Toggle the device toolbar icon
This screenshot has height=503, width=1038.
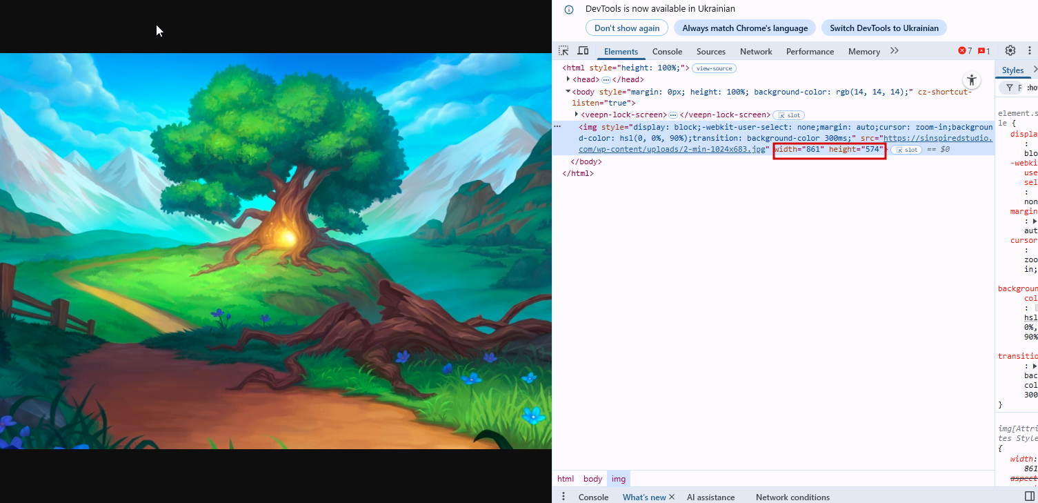pos(583,51)
